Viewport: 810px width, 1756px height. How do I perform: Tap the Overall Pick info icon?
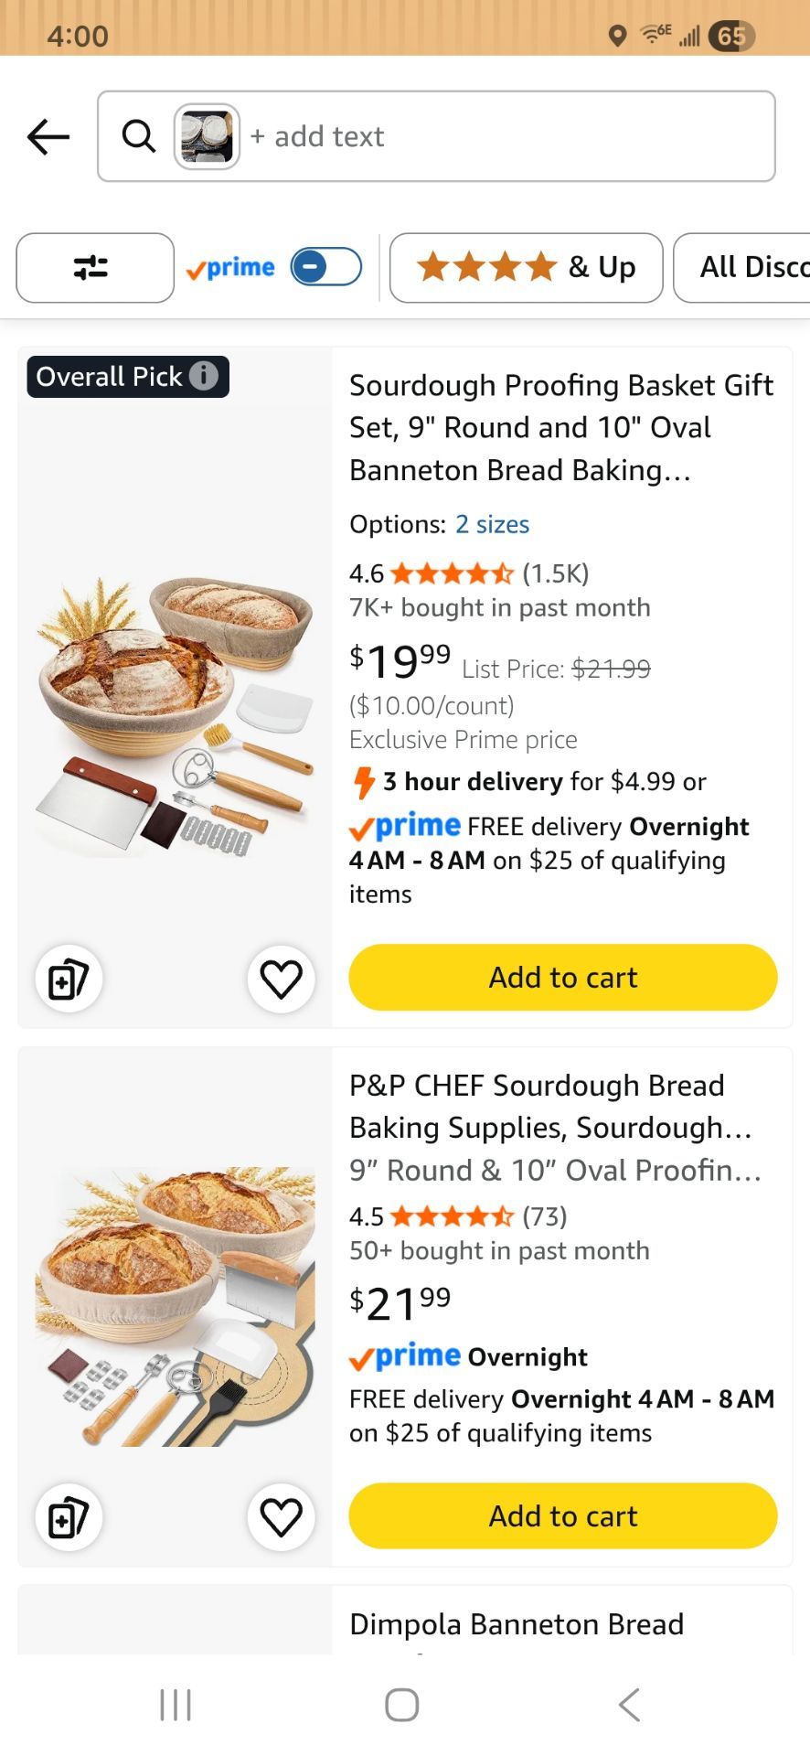point(204,376)
